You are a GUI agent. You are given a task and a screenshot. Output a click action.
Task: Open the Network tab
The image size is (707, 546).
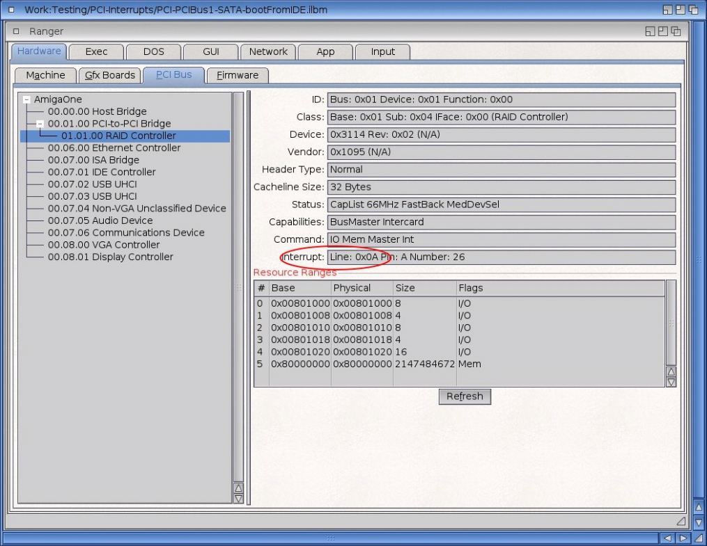click(268, 51)
